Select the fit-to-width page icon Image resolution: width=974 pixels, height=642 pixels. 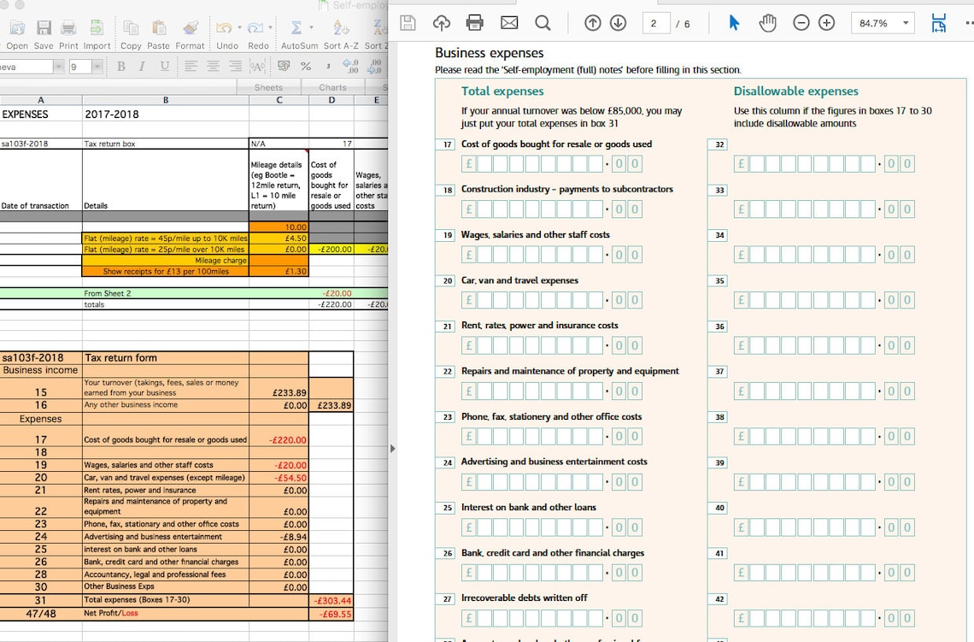click(938, 23)
